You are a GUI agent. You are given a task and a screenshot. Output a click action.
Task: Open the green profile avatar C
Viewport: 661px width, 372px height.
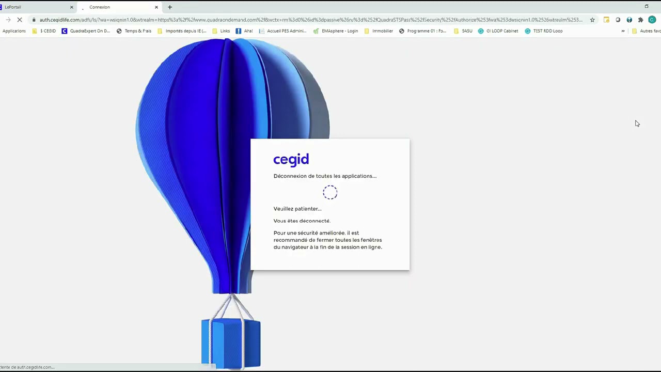pos(652,20)
